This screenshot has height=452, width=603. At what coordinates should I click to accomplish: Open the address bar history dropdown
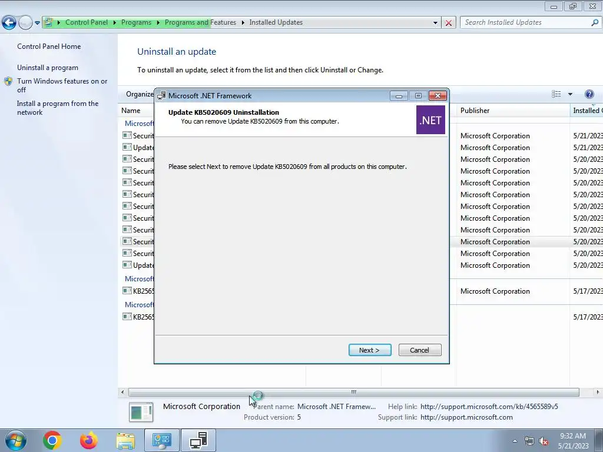(435, 23)
